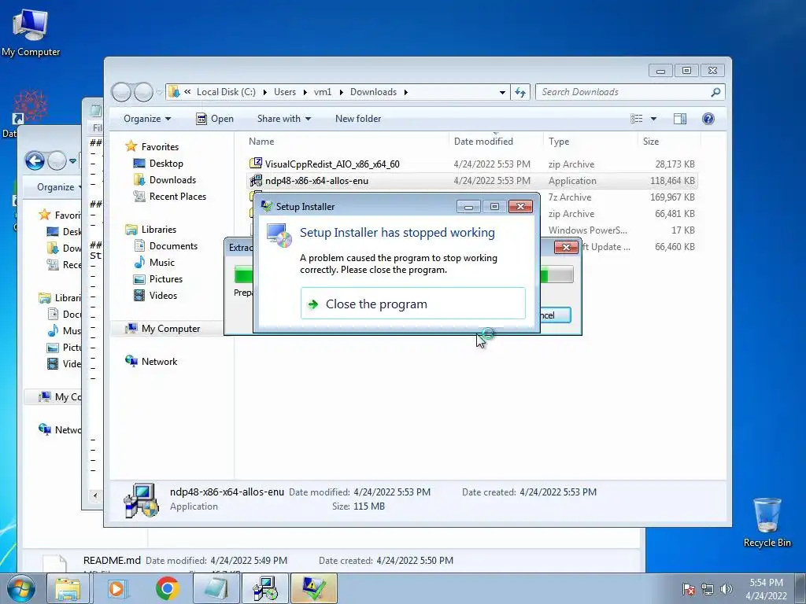The height and width of the screenshot is (604, 806).
Task: Click Downloads in the address path
Action: (x=373, y=92)
